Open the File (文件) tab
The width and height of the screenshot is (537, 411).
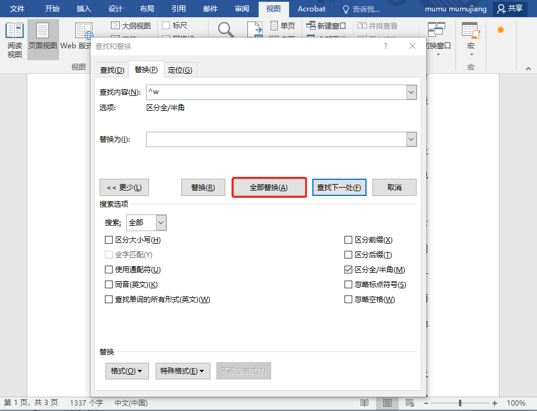17,9
